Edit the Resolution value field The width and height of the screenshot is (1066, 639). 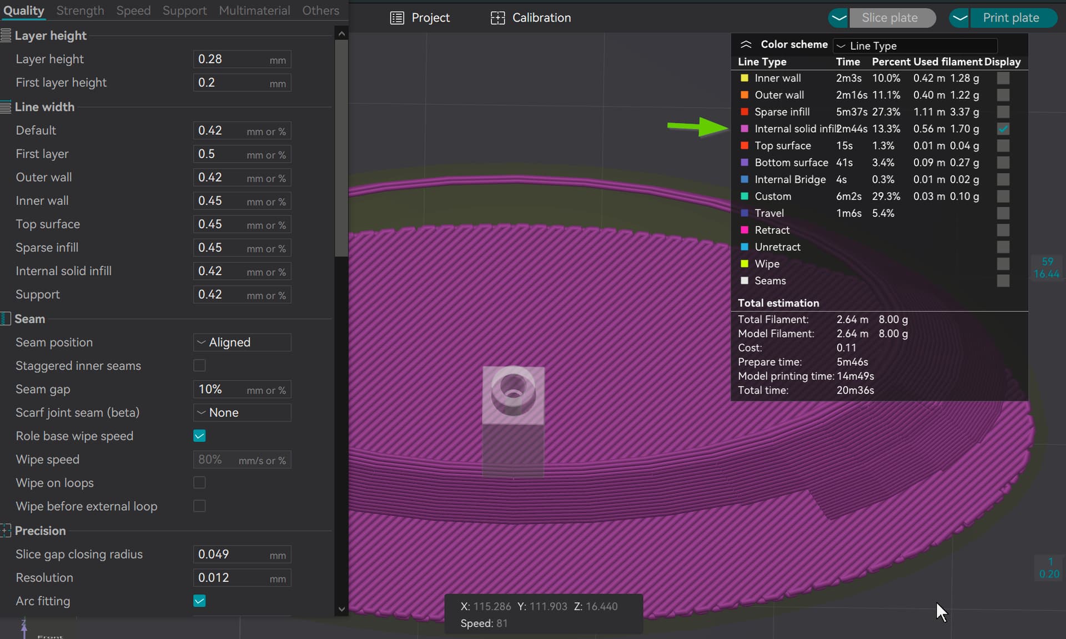242,578
